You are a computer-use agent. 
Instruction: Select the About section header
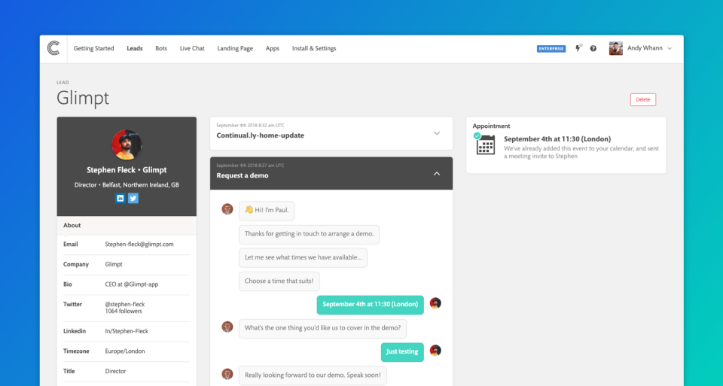point(127,225)
